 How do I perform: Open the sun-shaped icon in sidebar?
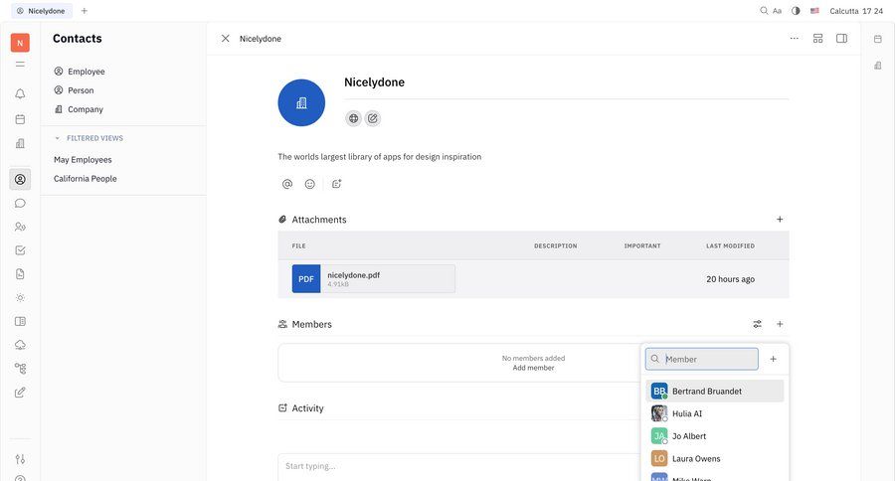pos(20,298)
